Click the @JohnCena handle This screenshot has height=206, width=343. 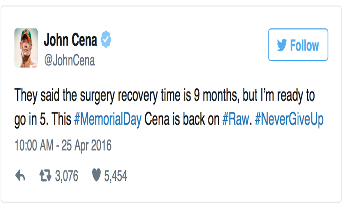[69, 61]
